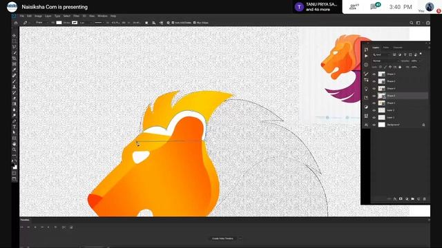Switch to the Channels tab
This screenshot has height=248, width=442.
tap(398, 48)
